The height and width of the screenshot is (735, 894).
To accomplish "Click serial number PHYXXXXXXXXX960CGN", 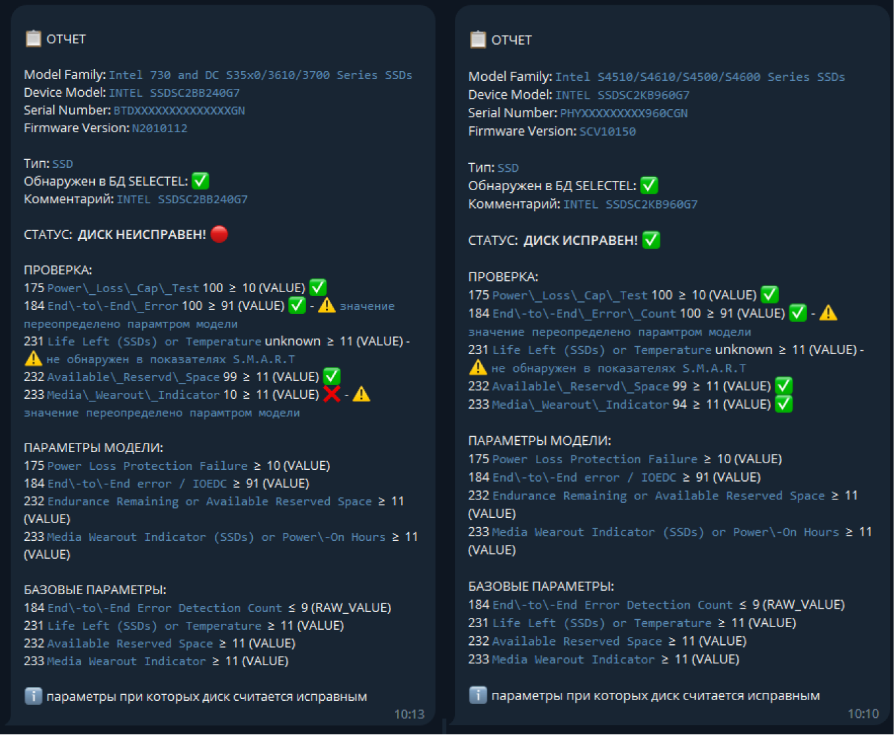I will (624, 113).
